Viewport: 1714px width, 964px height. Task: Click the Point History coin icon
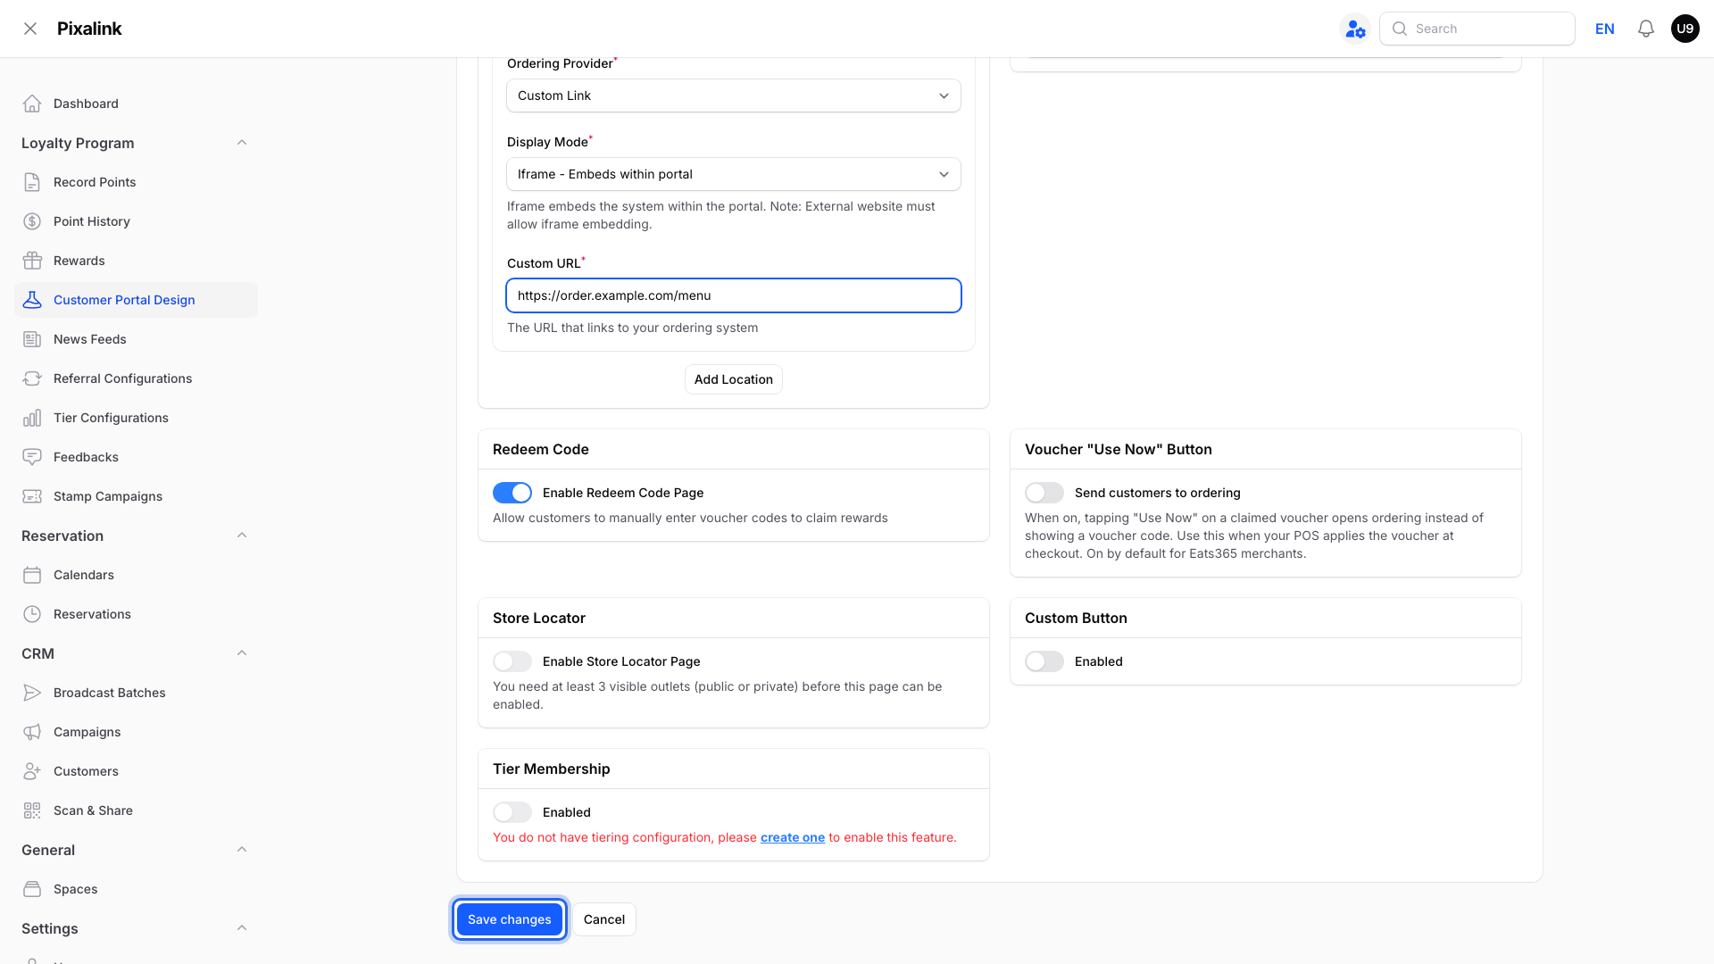[x=32, y=221]
